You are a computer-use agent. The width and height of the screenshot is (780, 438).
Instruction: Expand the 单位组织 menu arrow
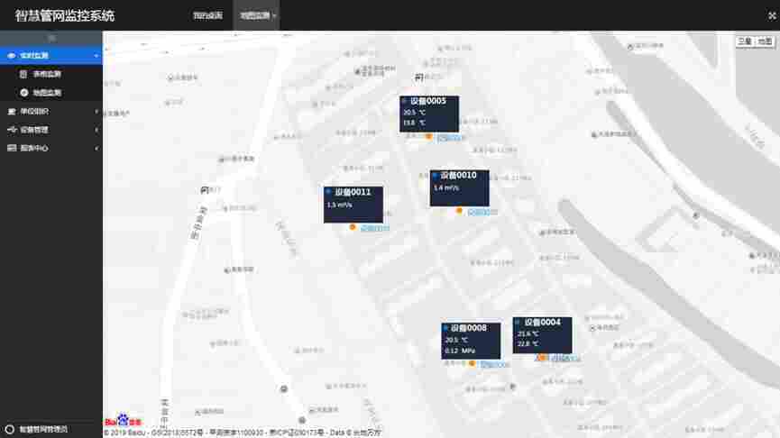[x=96, y=111]
